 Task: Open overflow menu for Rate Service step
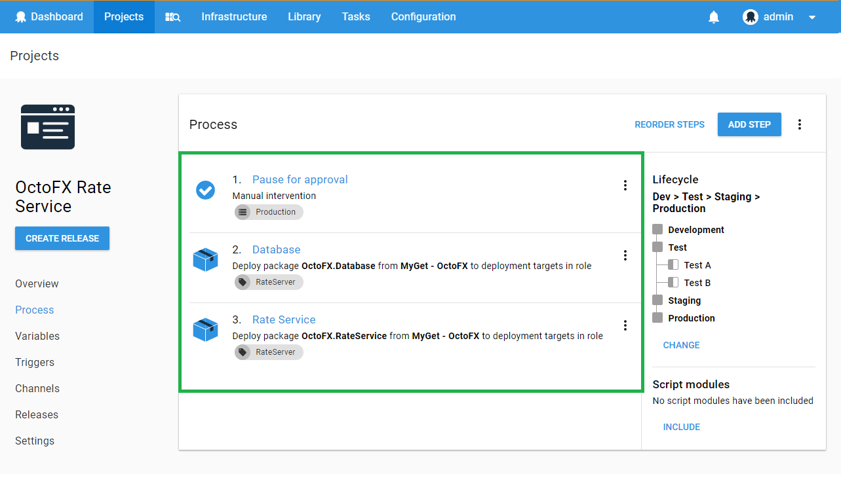tap(625, 325)
